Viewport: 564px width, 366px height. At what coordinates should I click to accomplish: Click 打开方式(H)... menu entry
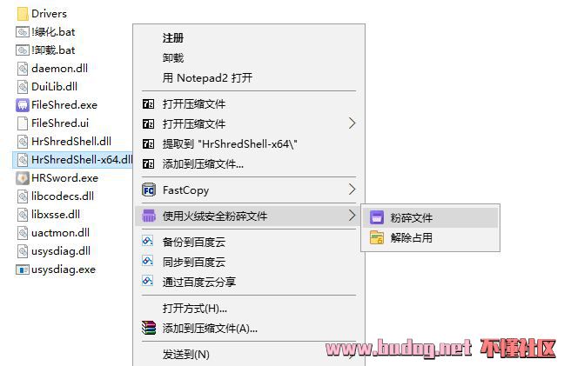coord(195,308)
